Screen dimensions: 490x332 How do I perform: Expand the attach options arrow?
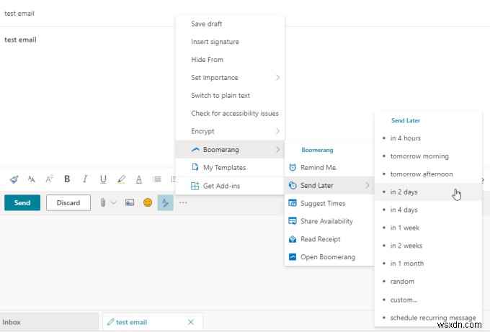tap(113, 202)
